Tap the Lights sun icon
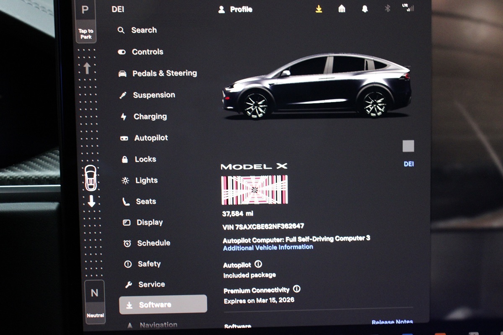 point(125,180)
